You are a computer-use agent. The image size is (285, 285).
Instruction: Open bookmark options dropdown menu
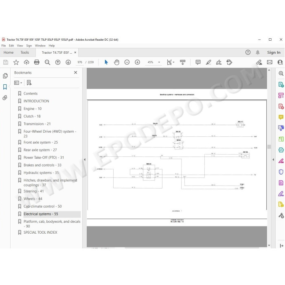tap(18, 83)
